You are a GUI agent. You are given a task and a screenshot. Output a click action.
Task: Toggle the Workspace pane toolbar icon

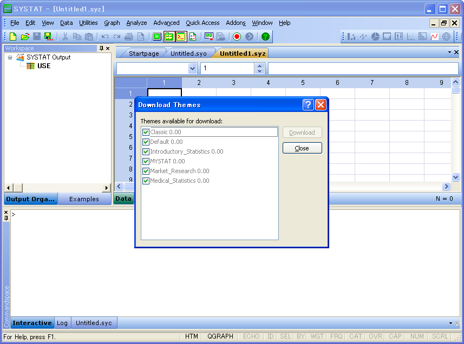pos(169,36)
